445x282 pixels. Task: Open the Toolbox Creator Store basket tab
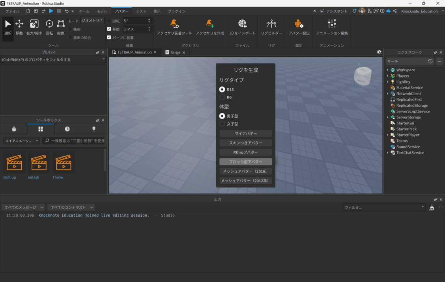14,129
